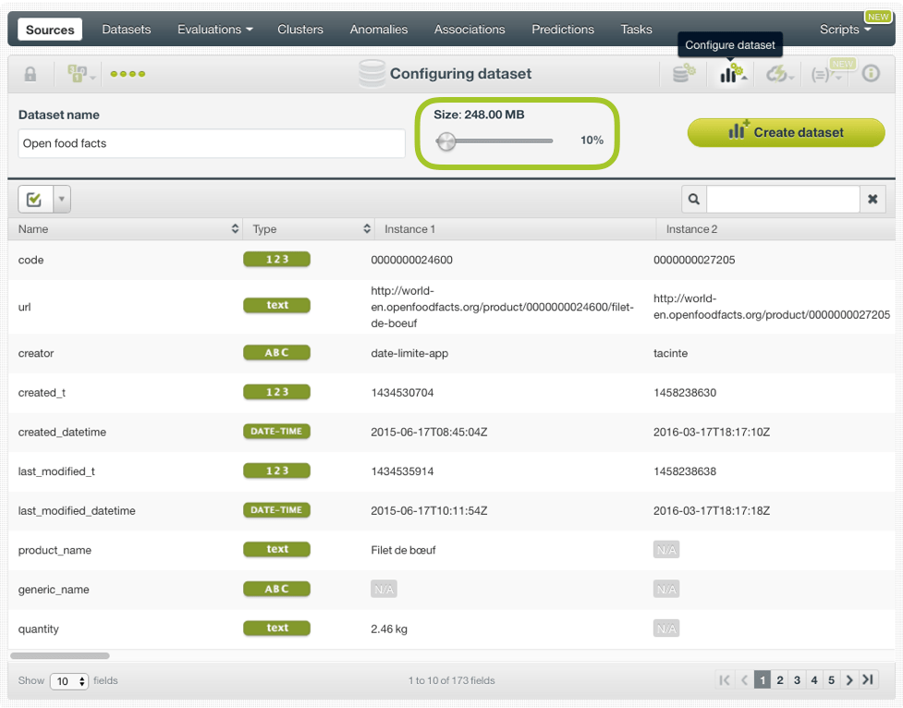Click the ABC badge for generic_name
This screenshot has width=903, height=708.
[x=277, y=590]
